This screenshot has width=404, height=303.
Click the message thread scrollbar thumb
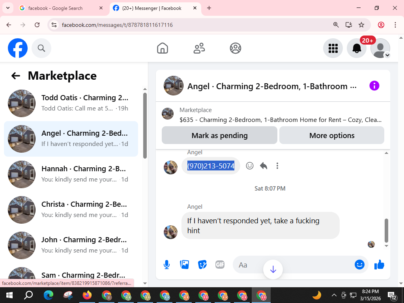pos(386,230)
